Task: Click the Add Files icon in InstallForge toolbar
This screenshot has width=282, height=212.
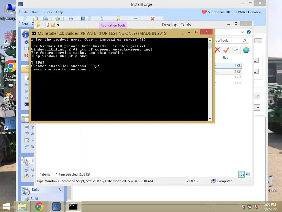Action: pos(101,19)
